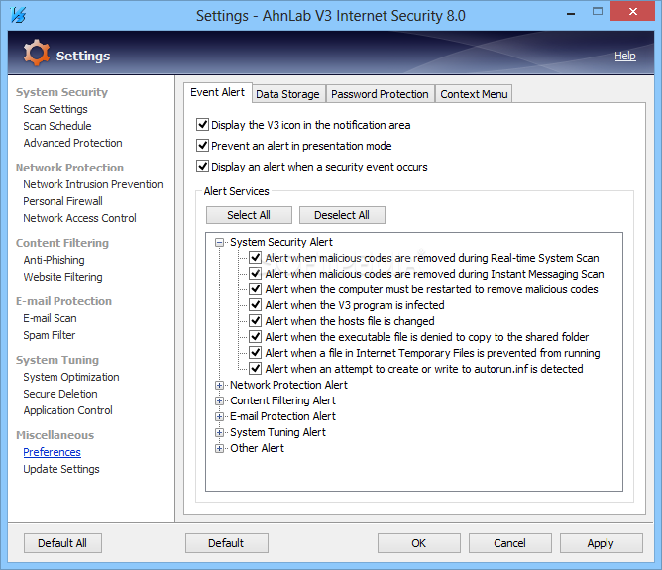Expand the Content Filtering Alert node

point(219,400)
